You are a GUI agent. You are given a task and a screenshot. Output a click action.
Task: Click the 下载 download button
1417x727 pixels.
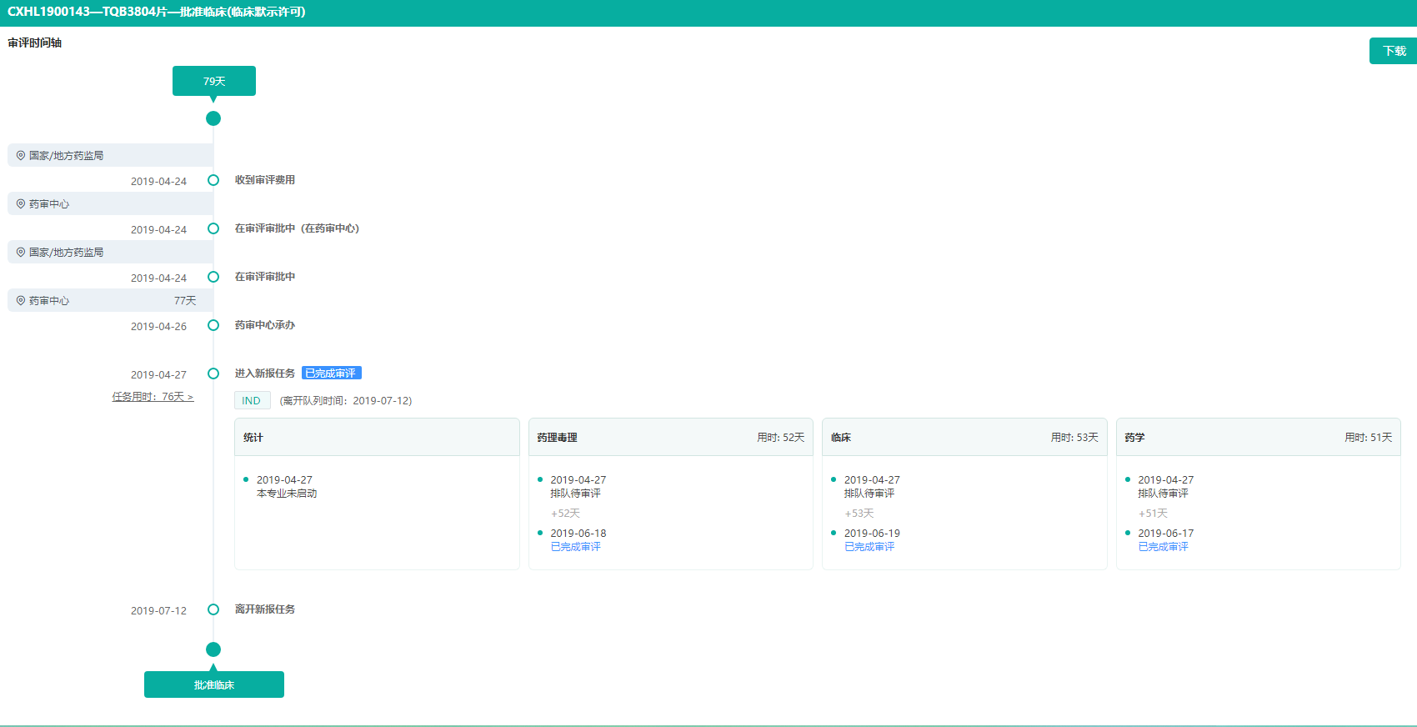(x=1394, y=51)
